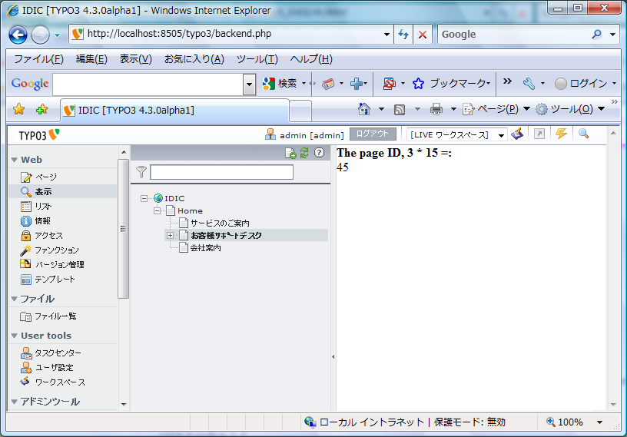Click the IDIC globe root icon

coord(158,198)
